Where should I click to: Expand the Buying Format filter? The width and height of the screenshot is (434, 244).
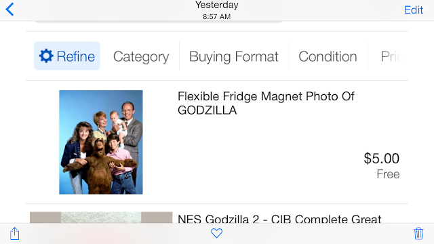pyautogui.click(x=233, y=56)
